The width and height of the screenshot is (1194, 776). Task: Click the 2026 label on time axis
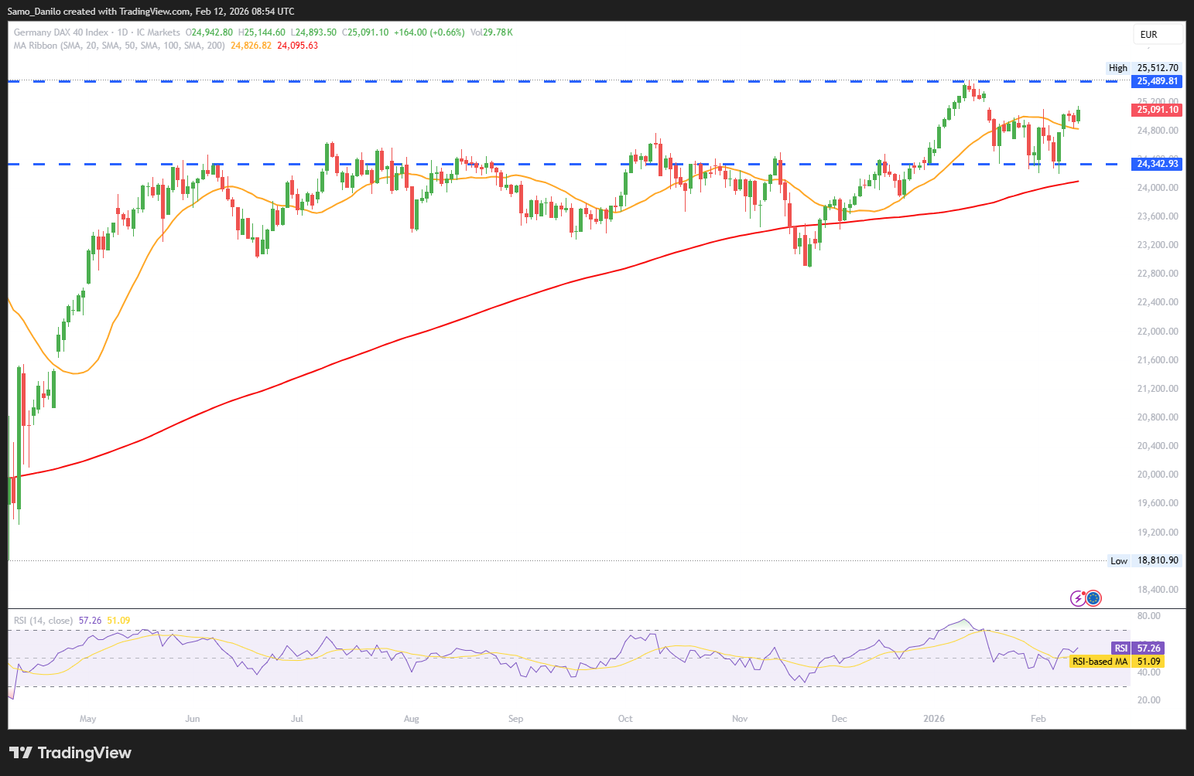point(934,719)
